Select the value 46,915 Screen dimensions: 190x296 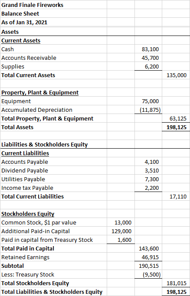[150, 257]
